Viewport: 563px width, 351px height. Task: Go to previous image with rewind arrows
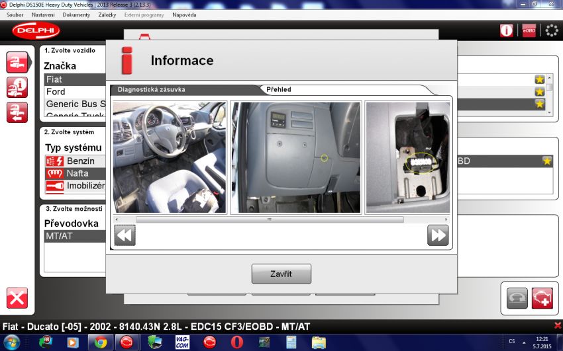125,235
